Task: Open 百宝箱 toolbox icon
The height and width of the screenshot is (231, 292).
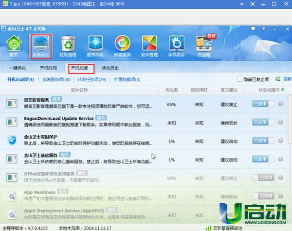Action: pos(205,47)
